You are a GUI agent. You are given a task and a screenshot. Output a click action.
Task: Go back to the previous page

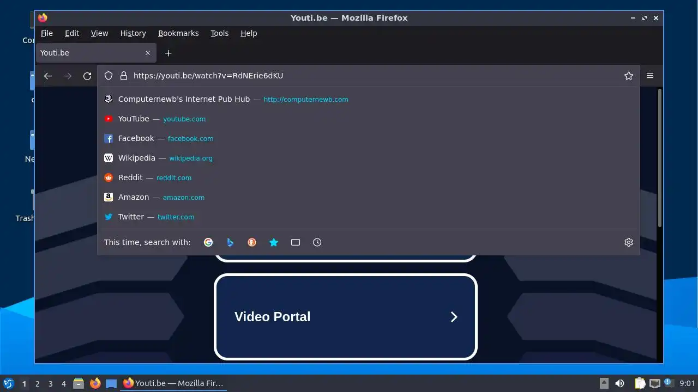click(48, 76)
